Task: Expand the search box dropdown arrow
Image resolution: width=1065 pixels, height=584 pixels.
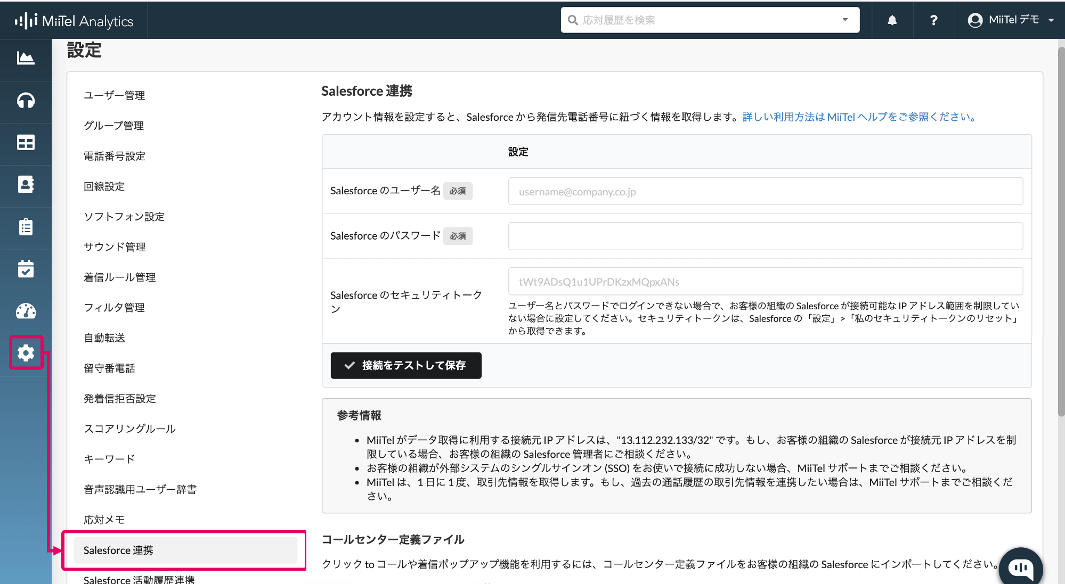Action: (845, 20)
